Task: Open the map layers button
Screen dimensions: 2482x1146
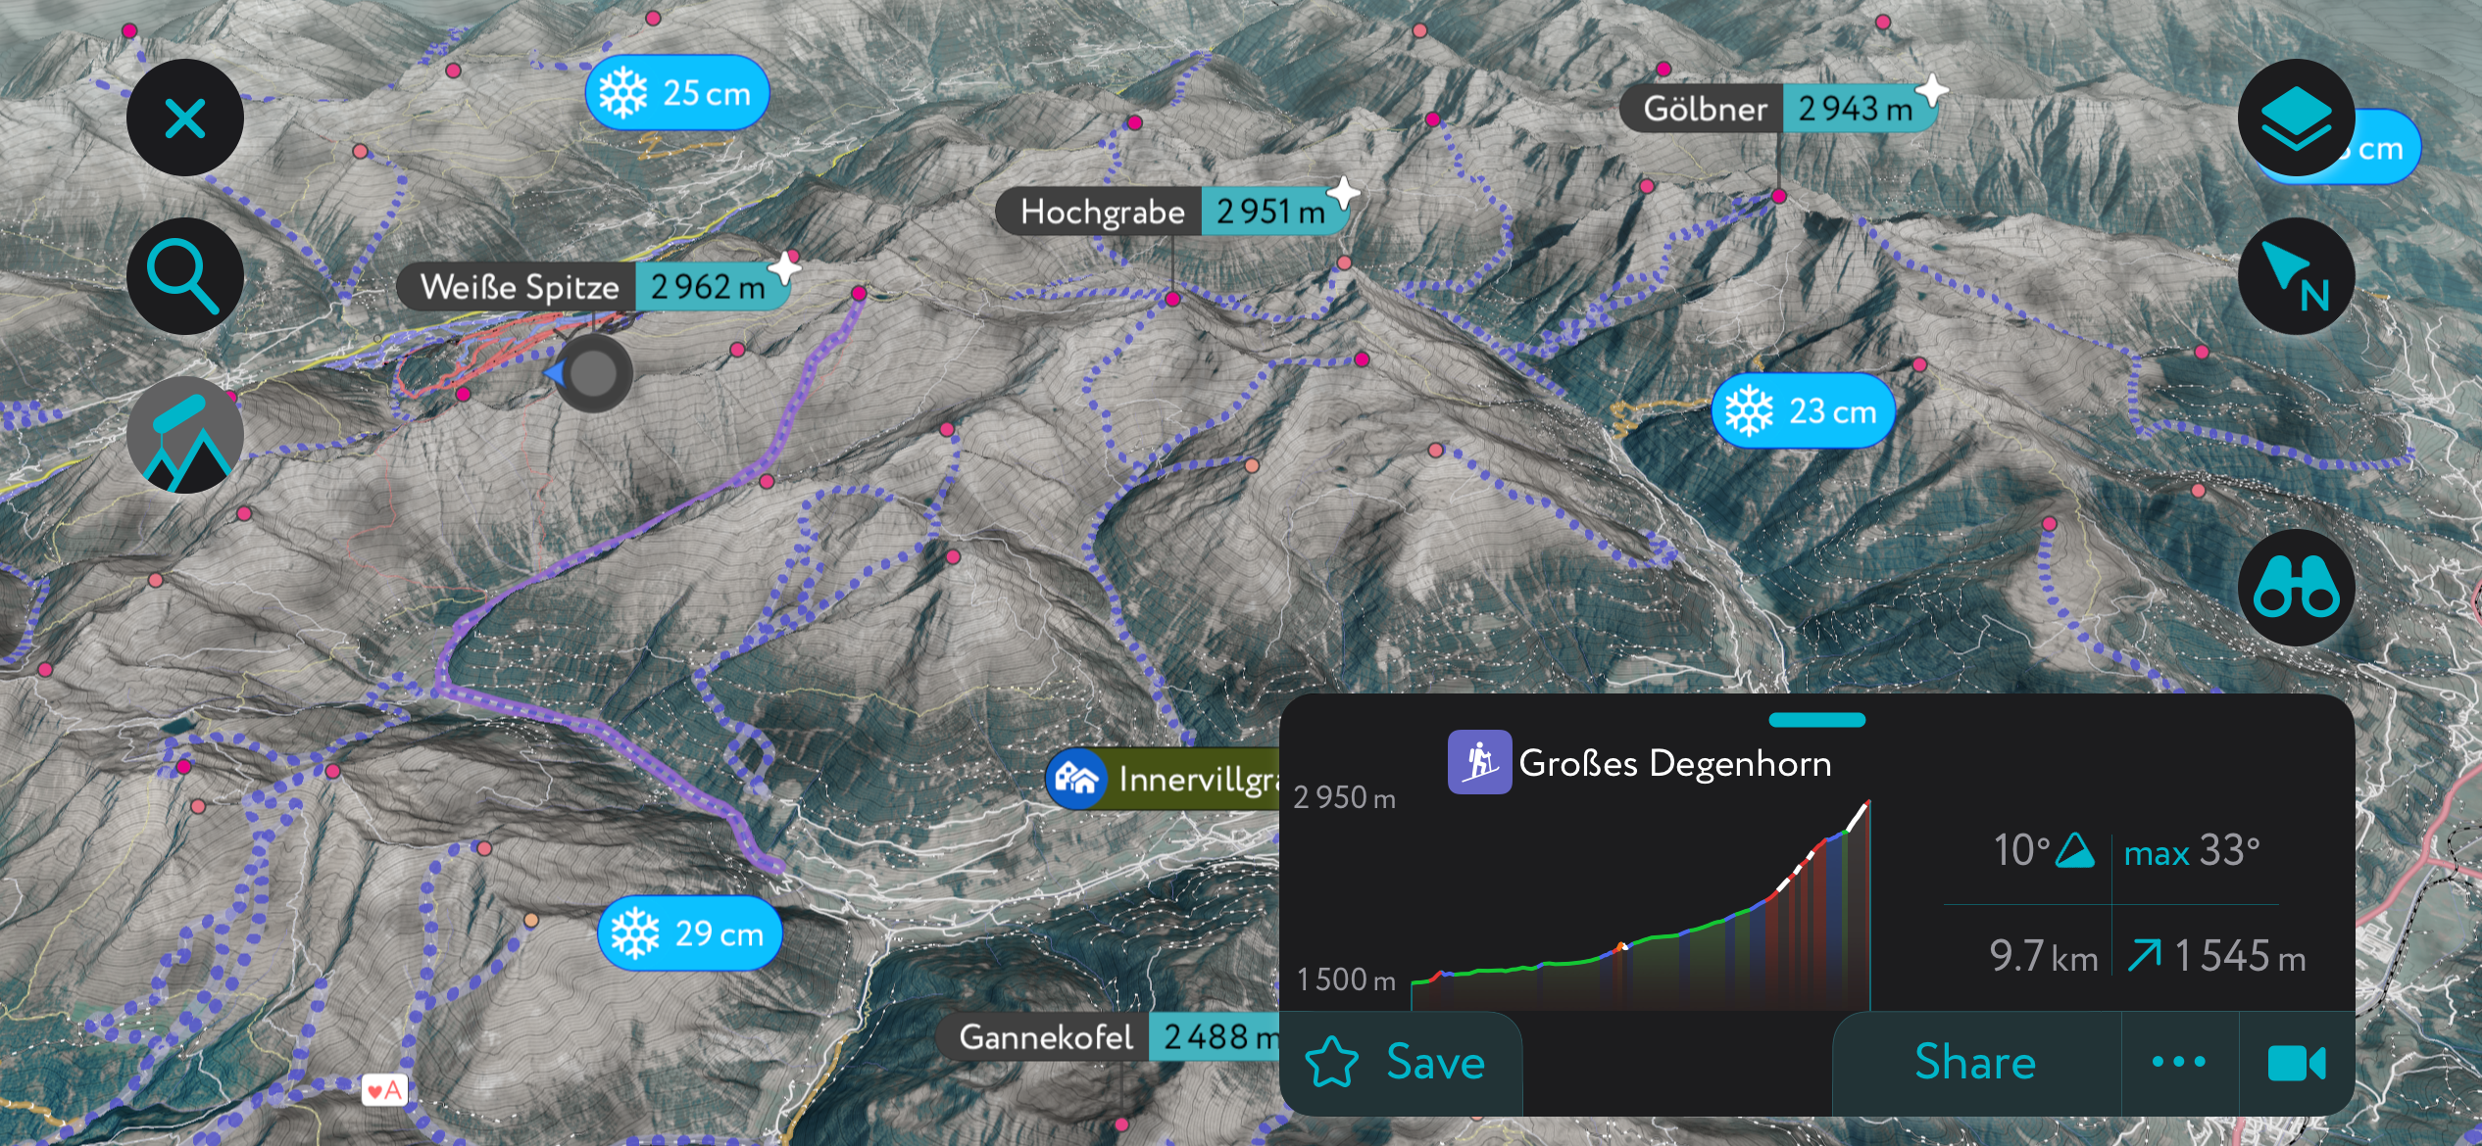Action: 2296,119
